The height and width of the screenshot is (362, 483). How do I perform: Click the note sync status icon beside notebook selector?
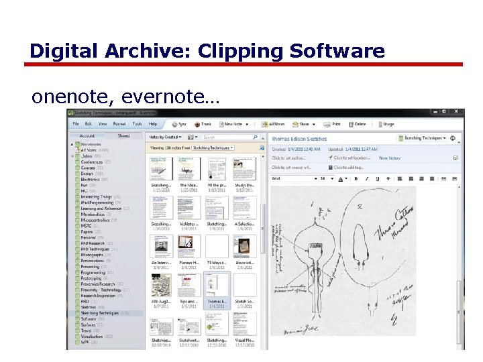(453, 138)
